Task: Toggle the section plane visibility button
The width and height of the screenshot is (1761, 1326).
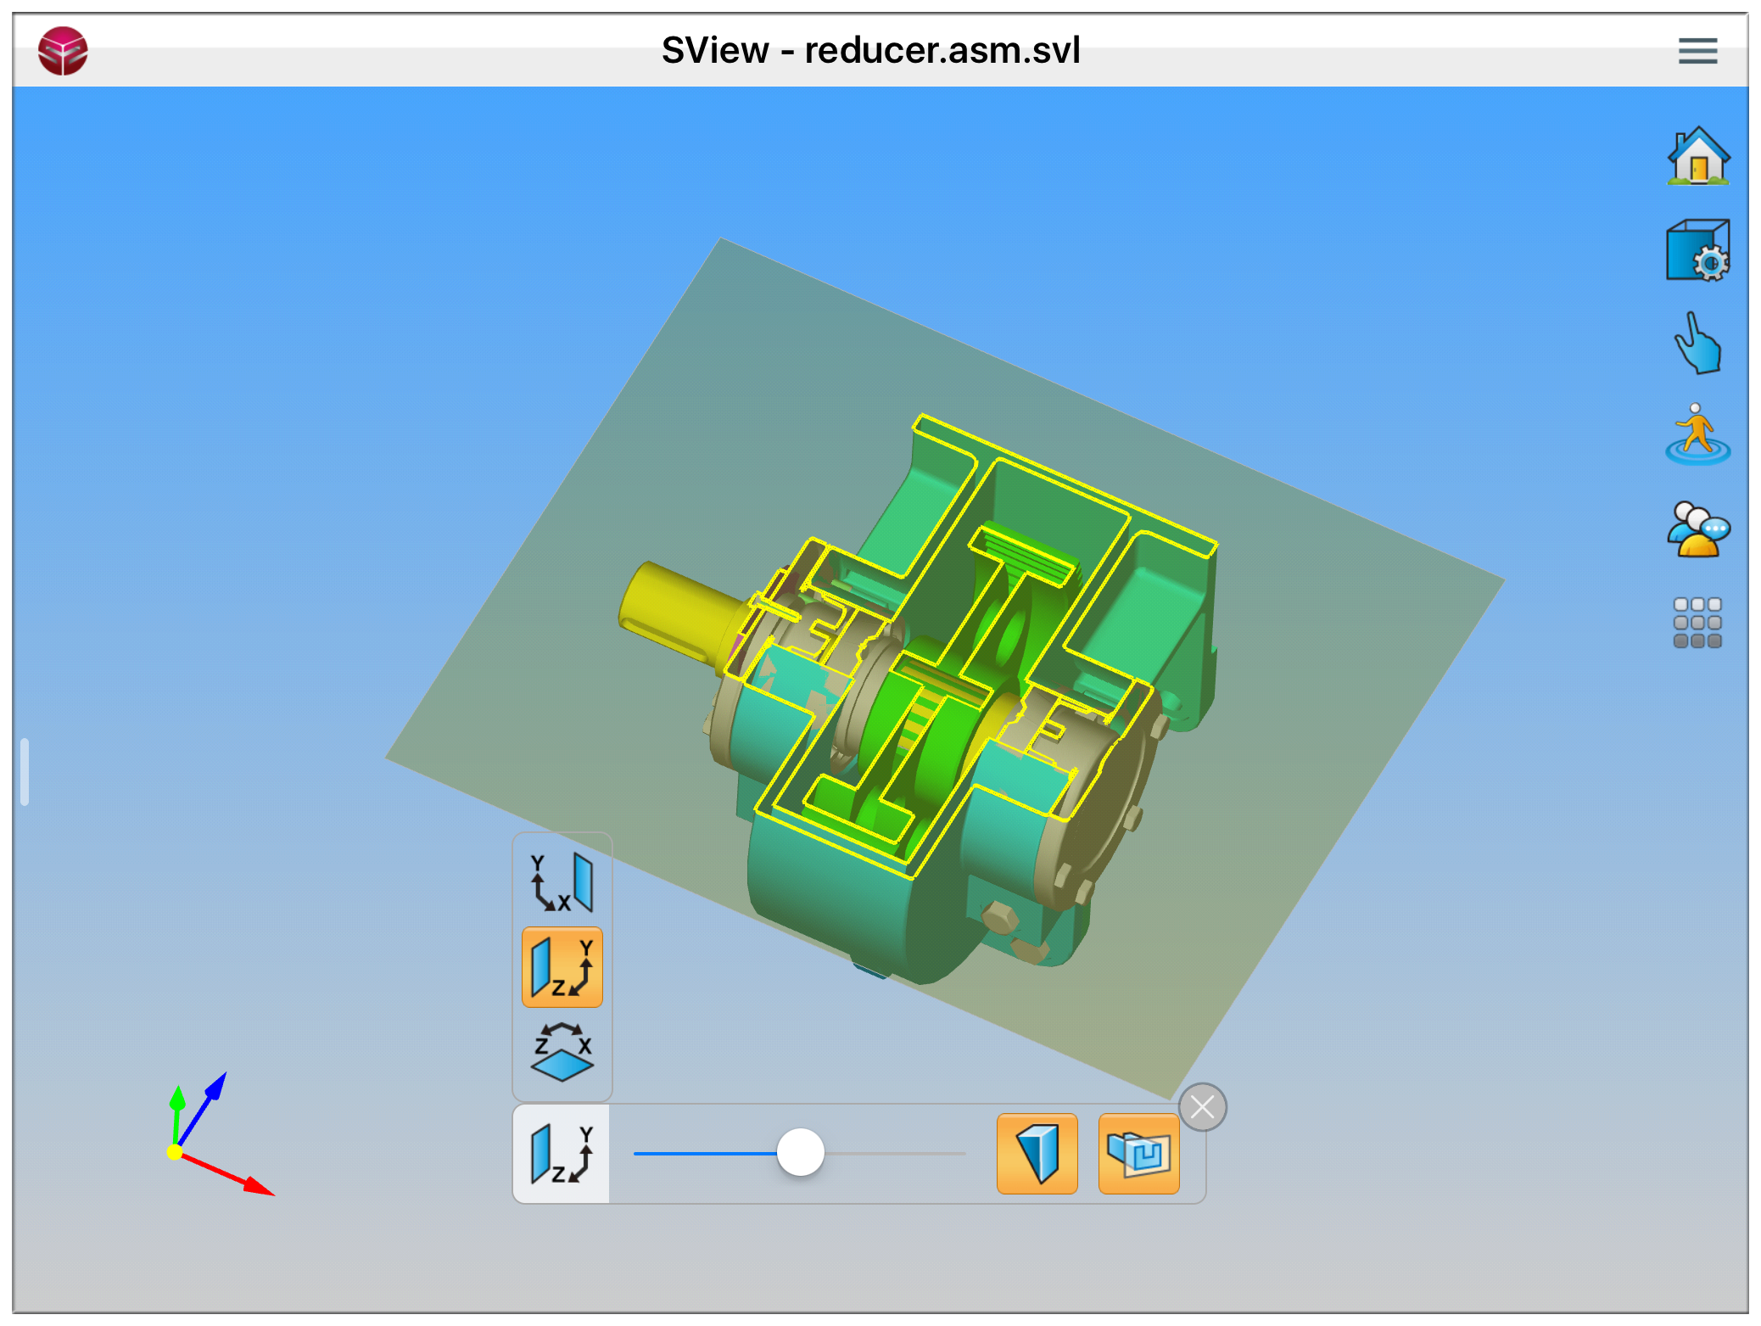Action: click(1138, 1154)
